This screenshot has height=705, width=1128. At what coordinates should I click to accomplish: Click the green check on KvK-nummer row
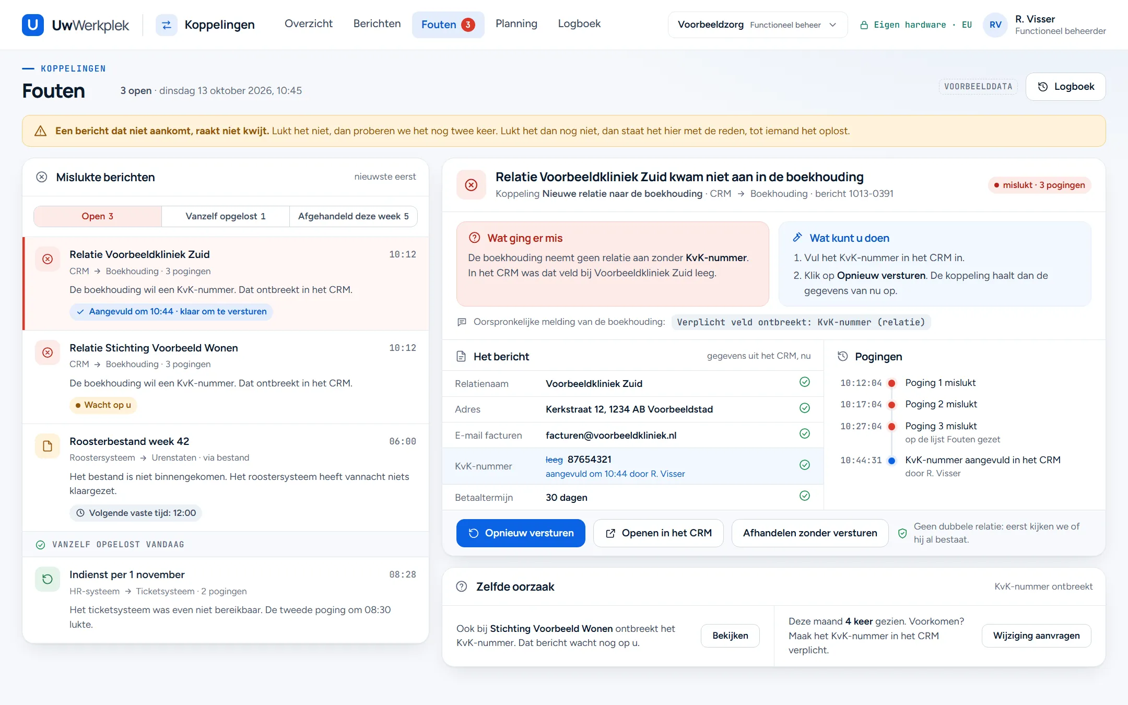(805, 465)
